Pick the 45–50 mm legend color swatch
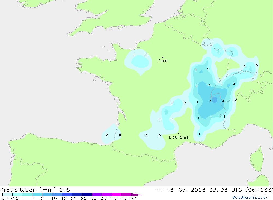273x200 pixels. tap(127, 195)
